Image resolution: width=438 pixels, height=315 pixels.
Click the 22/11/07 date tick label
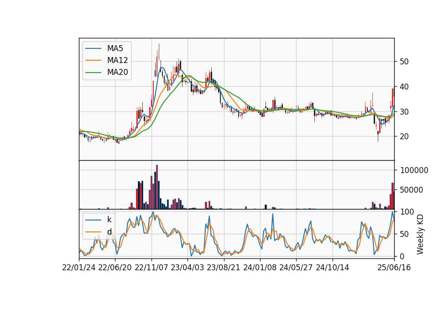pos(151,268)
